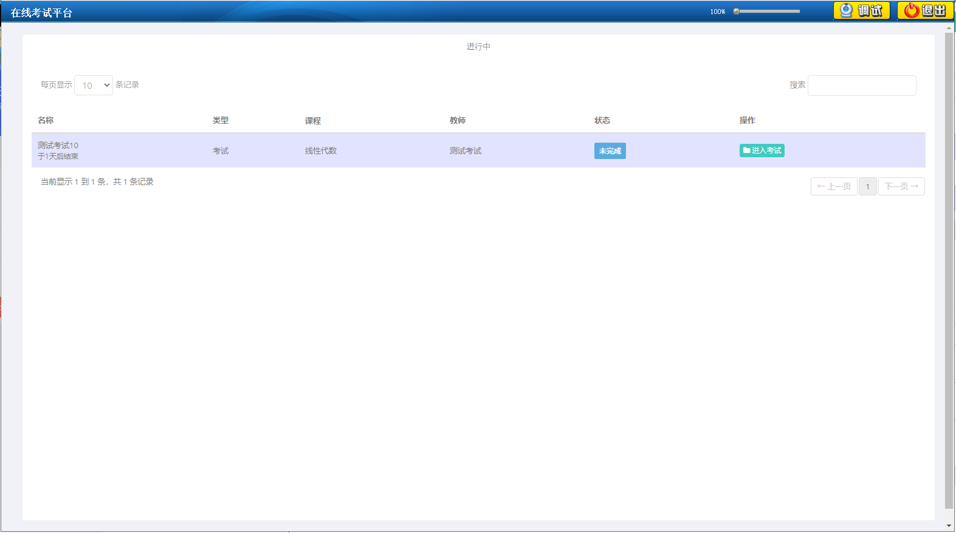Click the 线性代数 course cell
956x533 pixels.
[321, 151]
